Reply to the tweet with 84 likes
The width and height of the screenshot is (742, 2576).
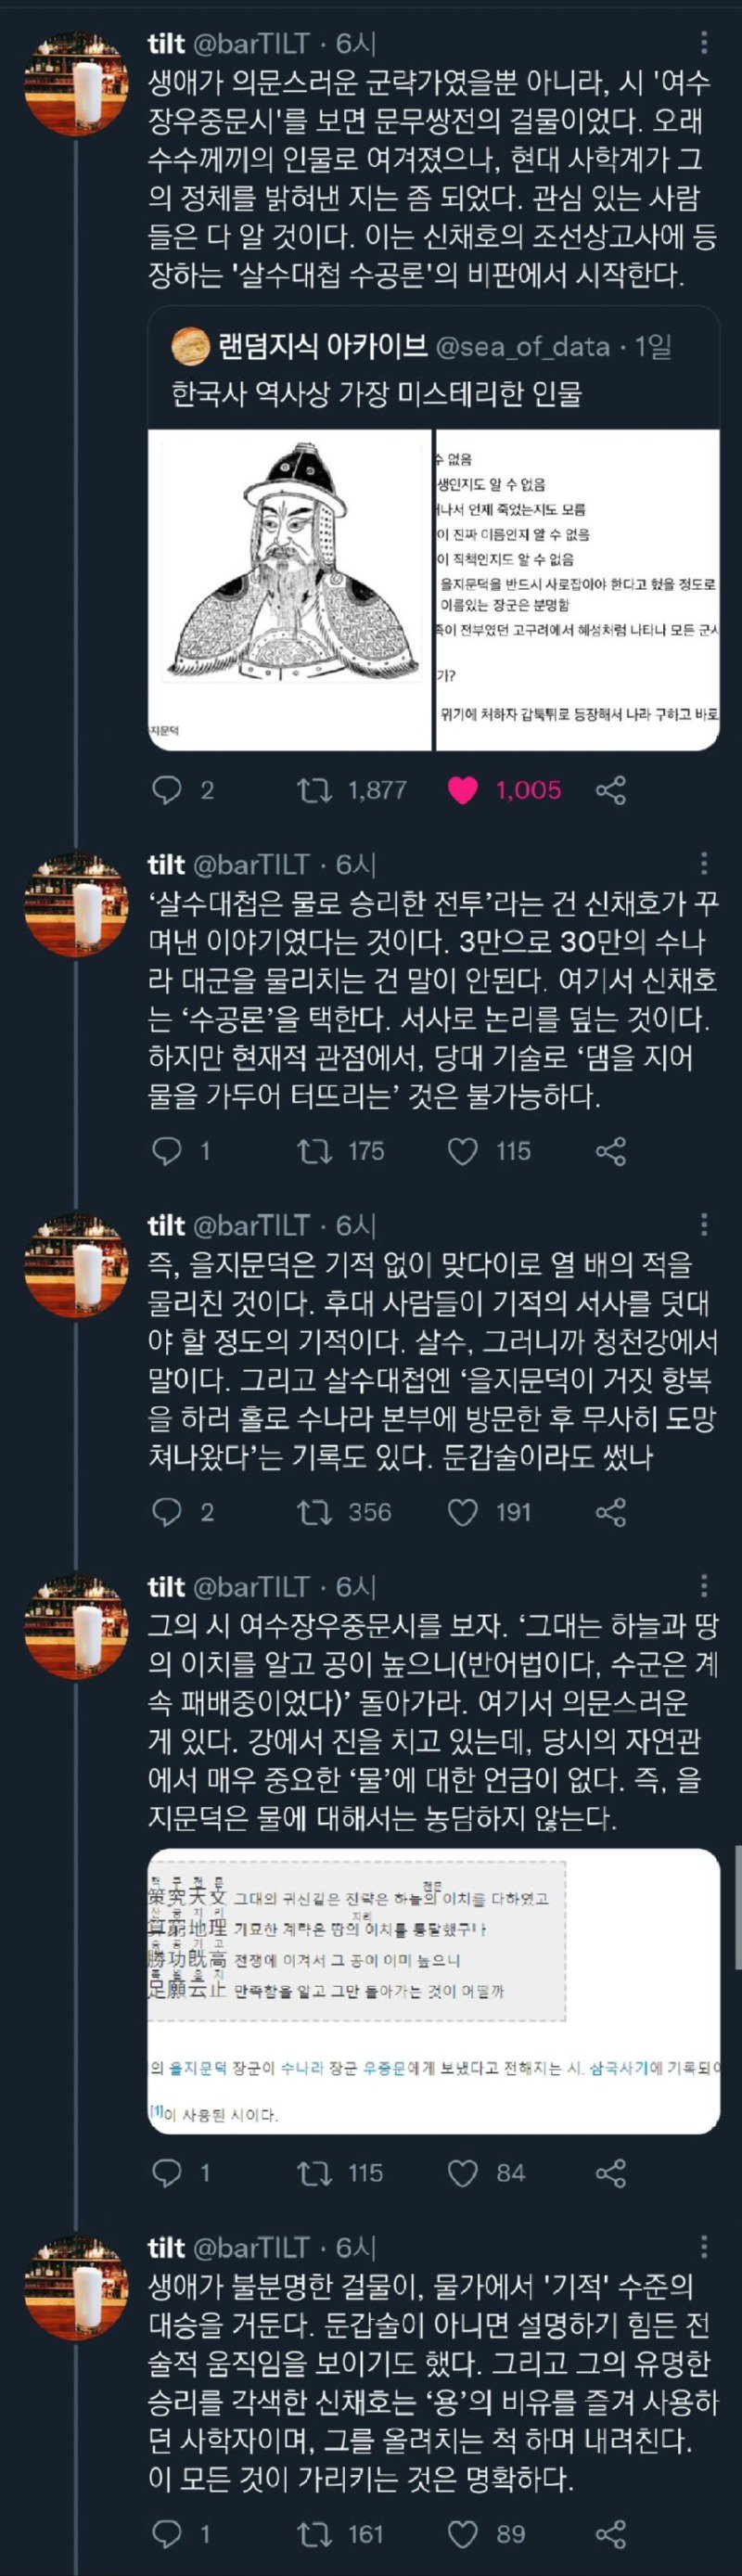[166, 2172]
